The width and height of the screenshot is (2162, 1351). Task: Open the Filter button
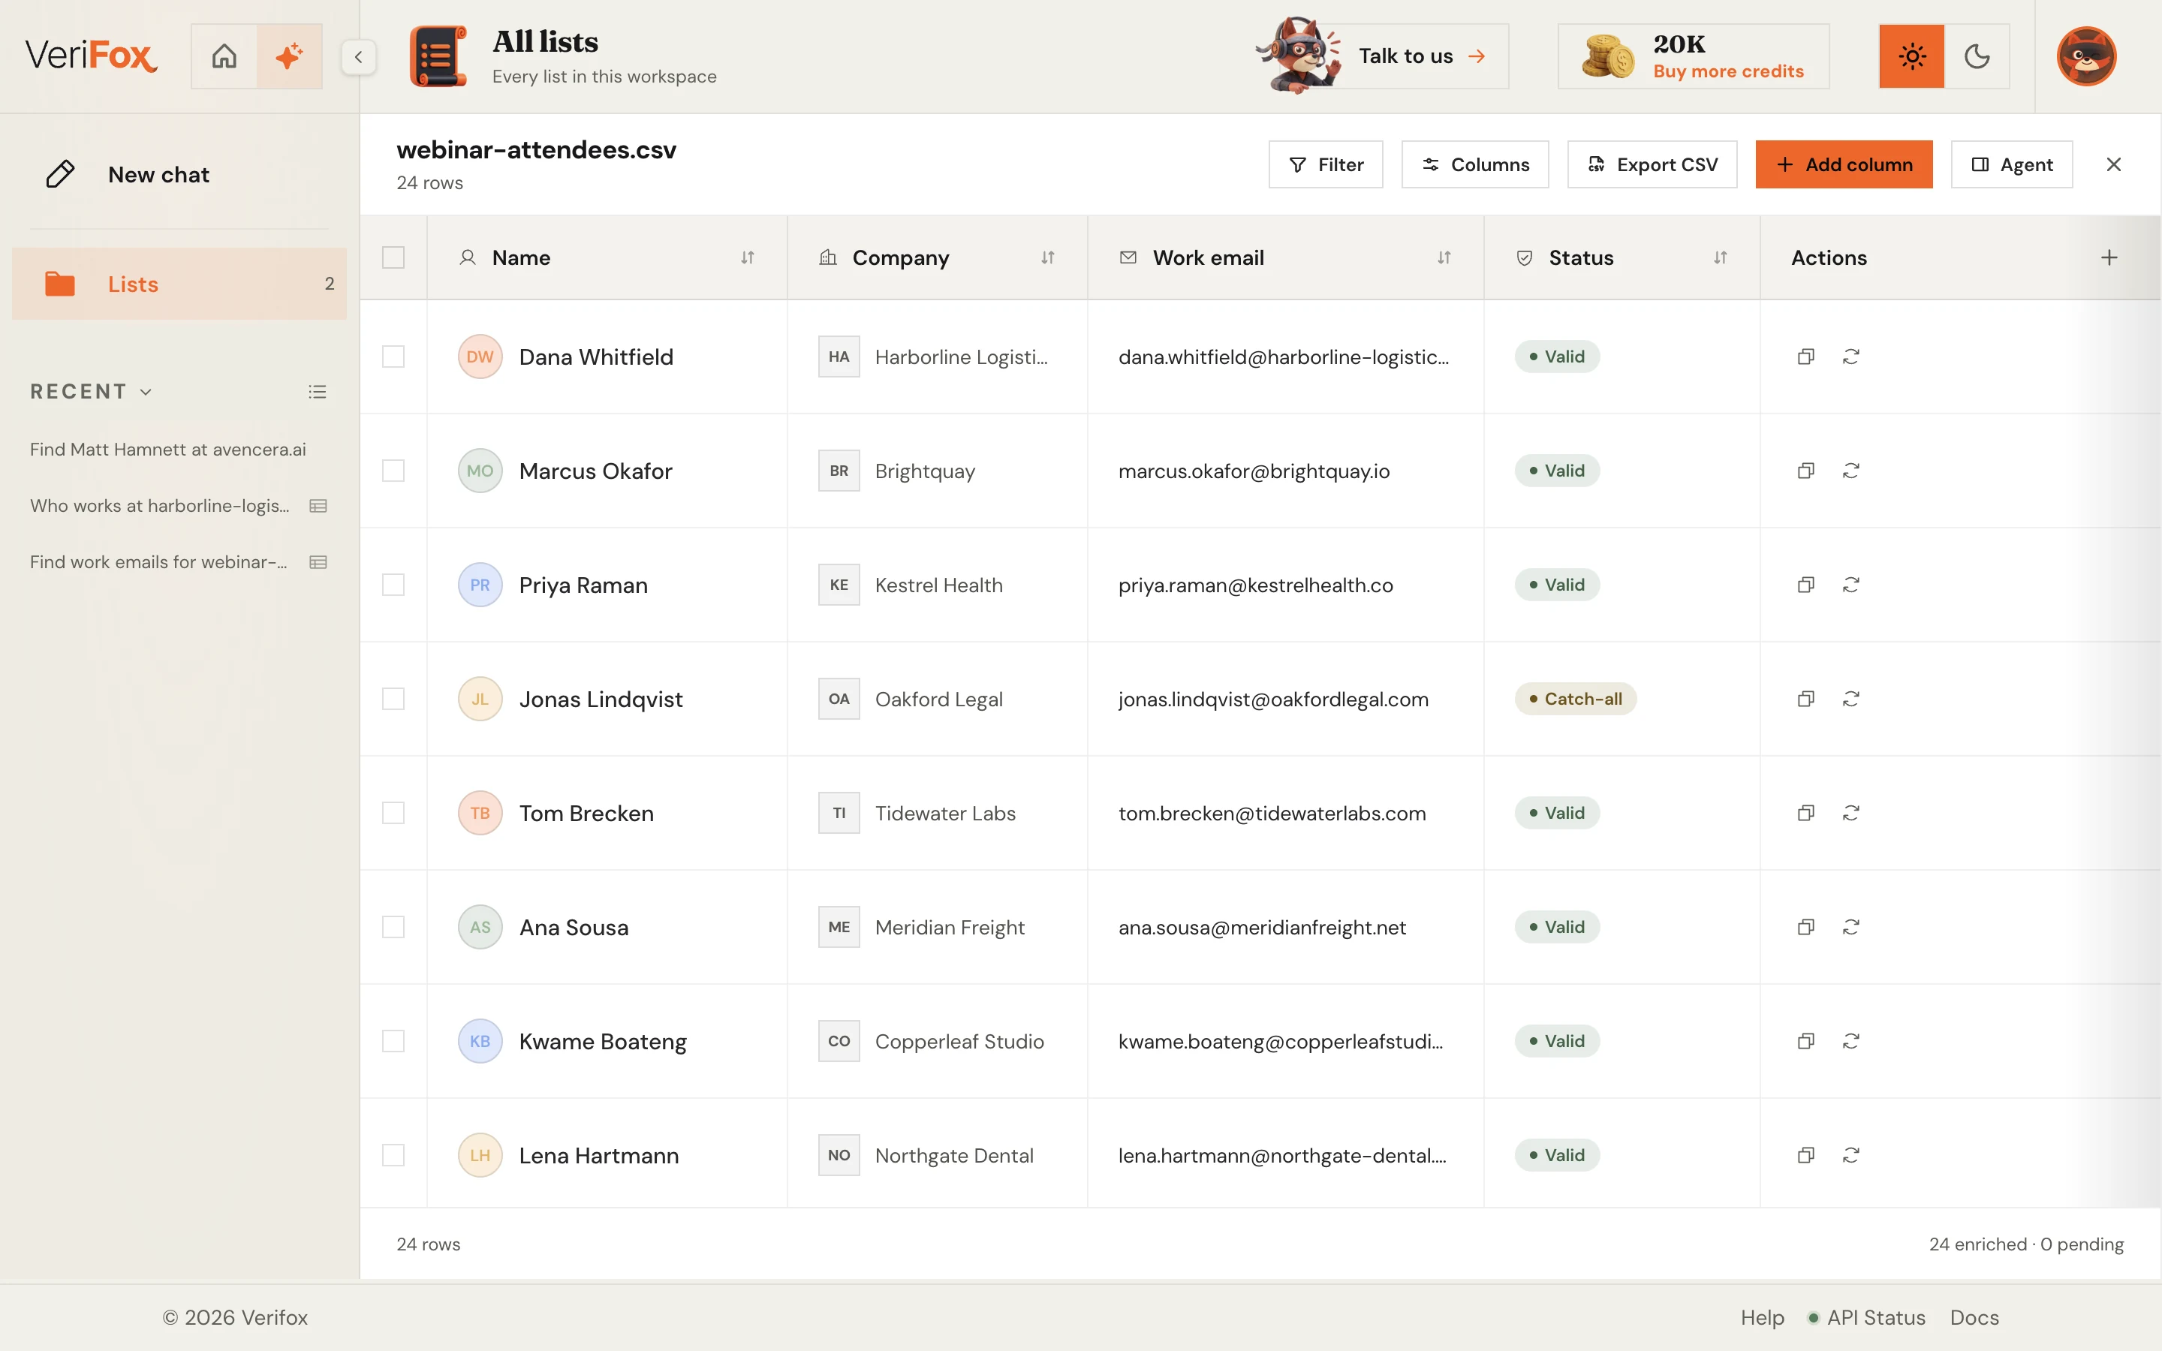(x=1326, y=164)
